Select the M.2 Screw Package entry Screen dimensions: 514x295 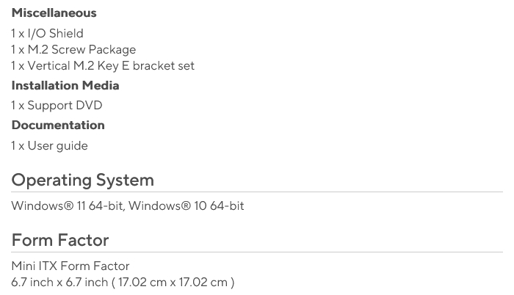(73, 50)
